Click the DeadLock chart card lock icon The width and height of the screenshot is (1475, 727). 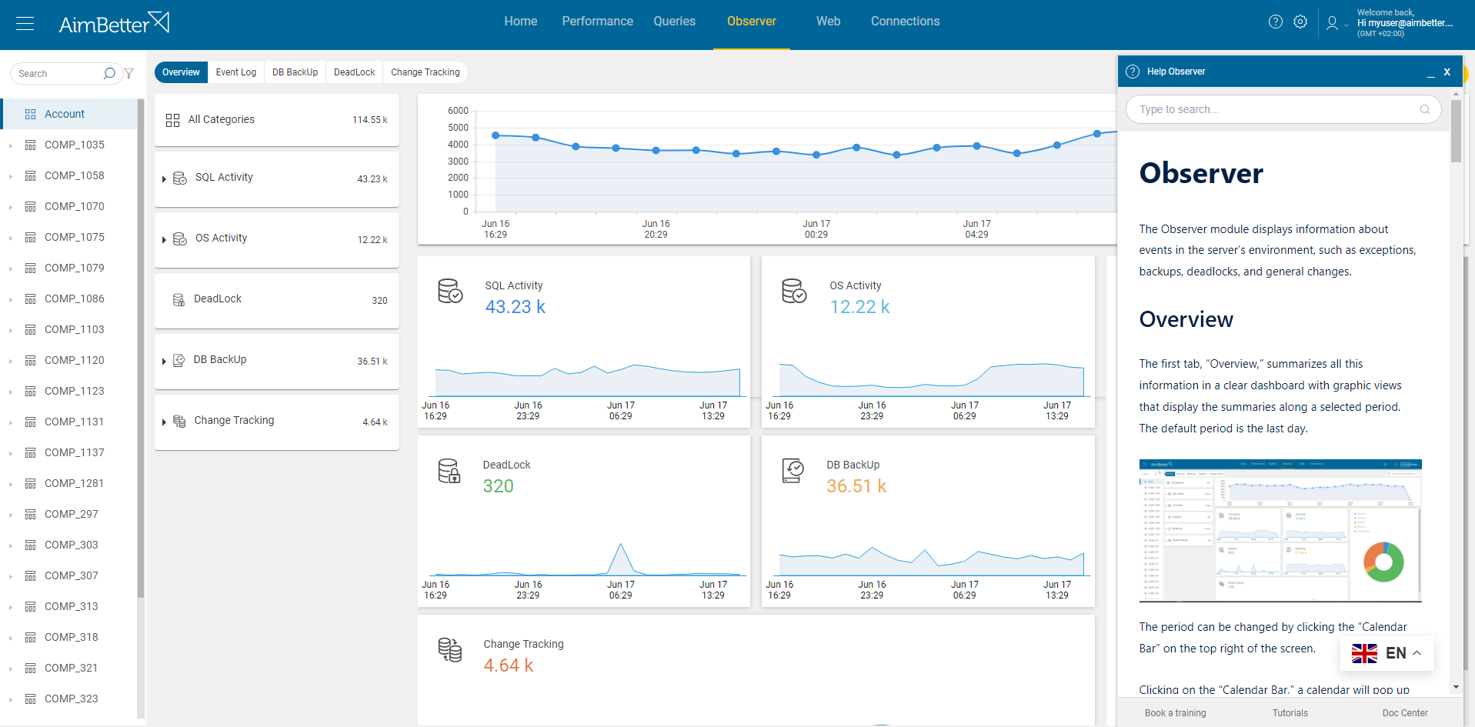[x=449, y=471]
